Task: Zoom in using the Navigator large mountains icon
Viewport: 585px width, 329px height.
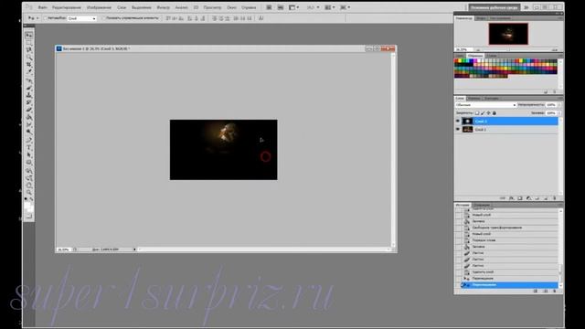Action: [x=555, y=49]
